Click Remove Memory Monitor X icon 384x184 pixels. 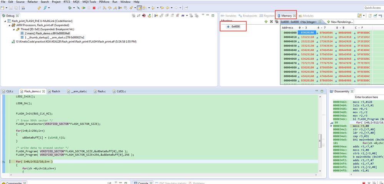(x=271, y=22)
